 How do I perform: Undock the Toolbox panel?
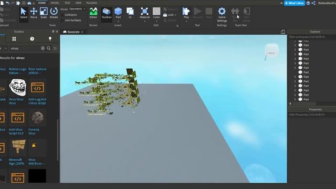pyautogui.click(x=53, y=31)
